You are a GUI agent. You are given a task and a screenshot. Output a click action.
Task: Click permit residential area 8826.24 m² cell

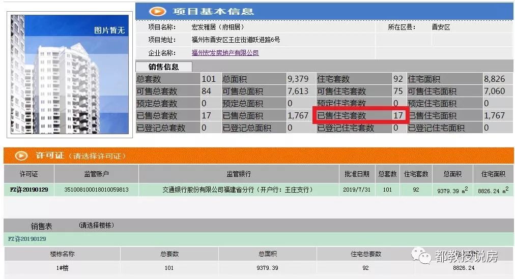[x=493, y=190]
